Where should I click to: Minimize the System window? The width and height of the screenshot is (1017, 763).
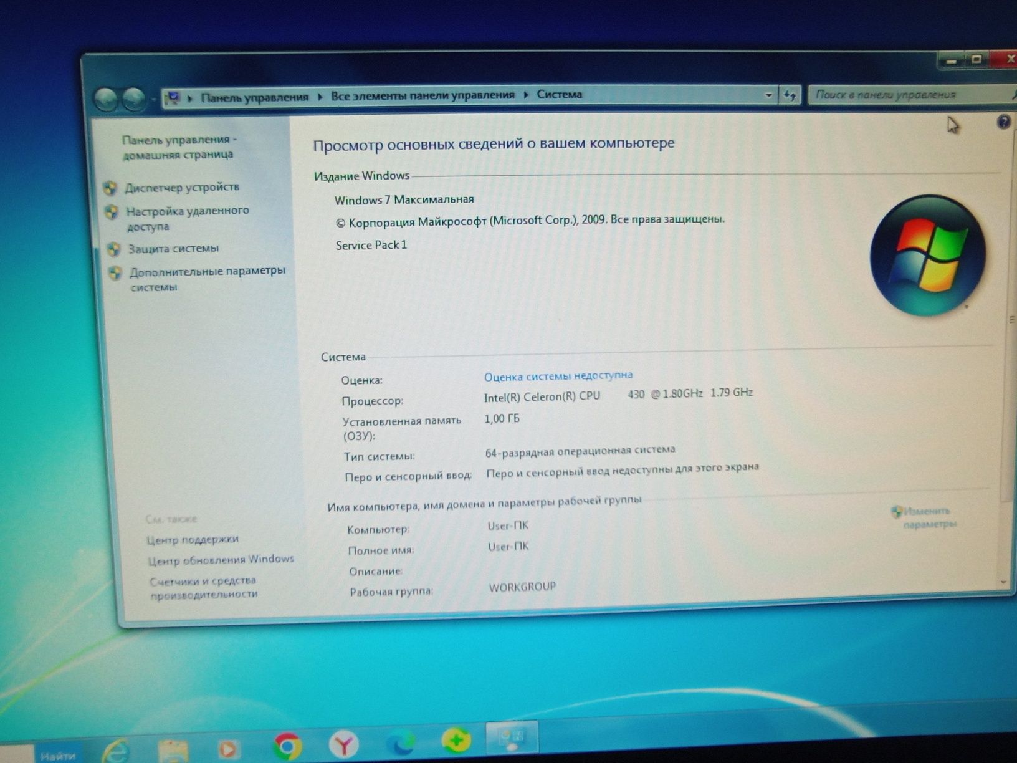pos(951,60)
